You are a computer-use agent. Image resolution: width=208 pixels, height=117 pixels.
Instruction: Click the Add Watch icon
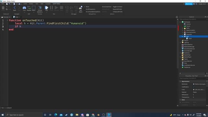tap(81, 8)
